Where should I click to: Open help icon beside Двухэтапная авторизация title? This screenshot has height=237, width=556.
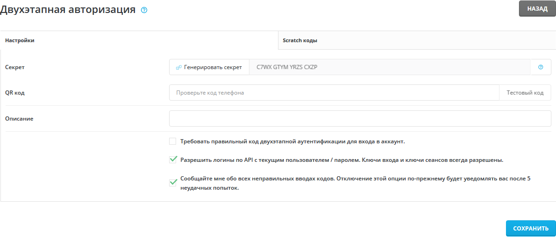[144, 10]
